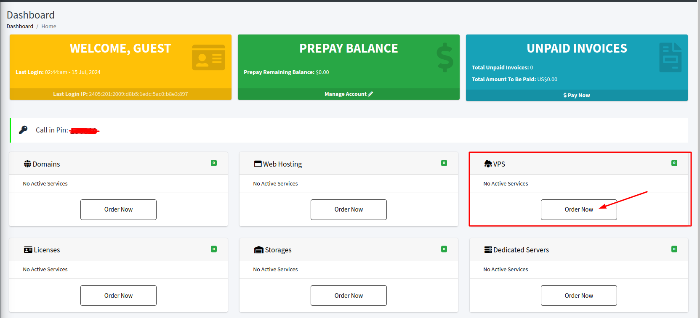Click the green count badge on Domains card
The height and width of the screenshot is (318, 700).
[x=214, y=163]
